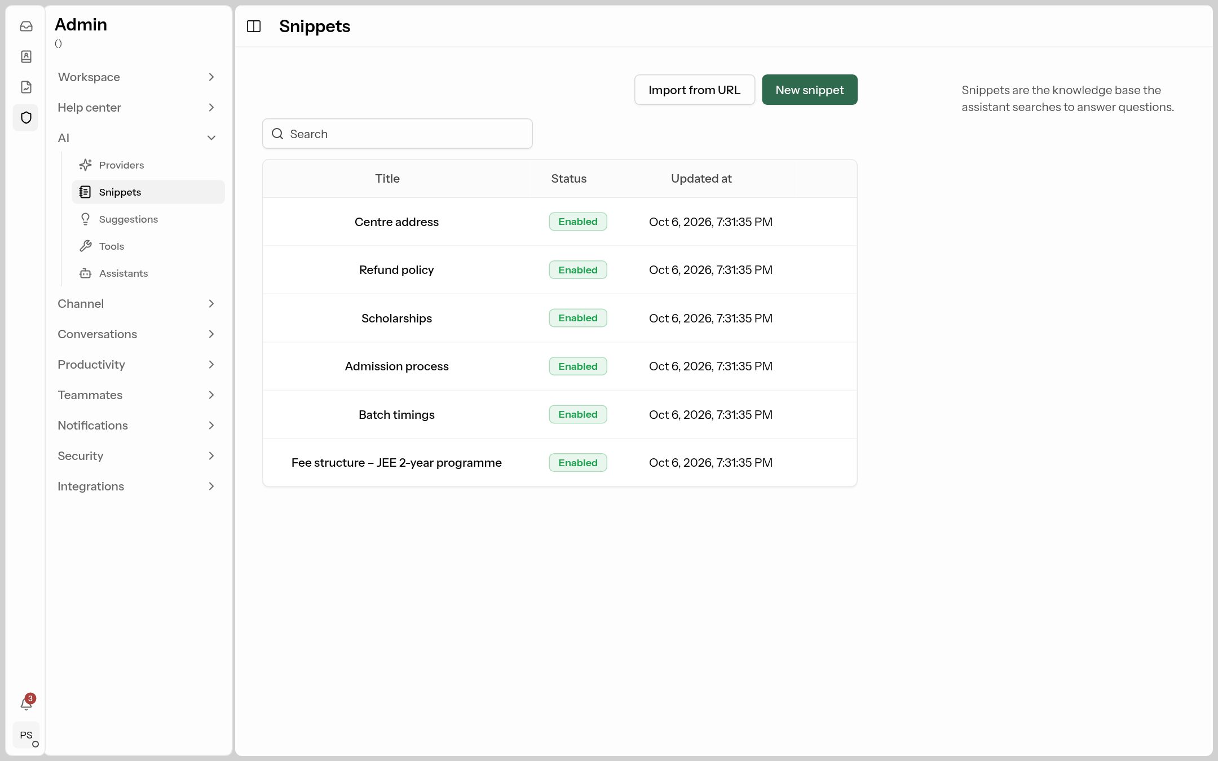Toggle the sidebar panel icon
Viewport: 1218px width, 761px height.
coord(254,26)
